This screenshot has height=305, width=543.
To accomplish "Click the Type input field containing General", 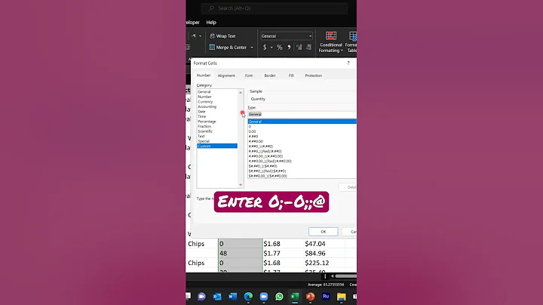I will 302,115.
